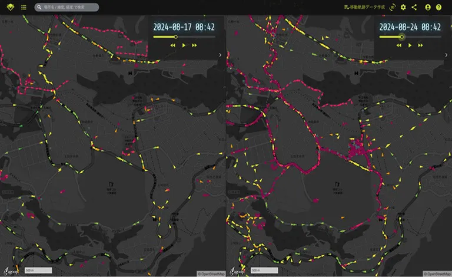This screenshot has width=452, height=277.
Task: Play the right map 2024-08-24 animation
Action: (x=410, y=45)
